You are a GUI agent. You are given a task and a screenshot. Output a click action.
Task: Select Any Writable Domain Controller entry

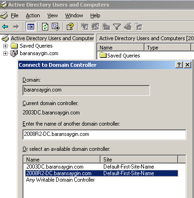(60, 180)
